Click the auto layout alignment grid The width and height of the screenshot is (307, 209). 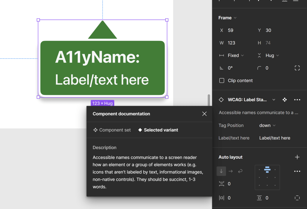[267, 177]
